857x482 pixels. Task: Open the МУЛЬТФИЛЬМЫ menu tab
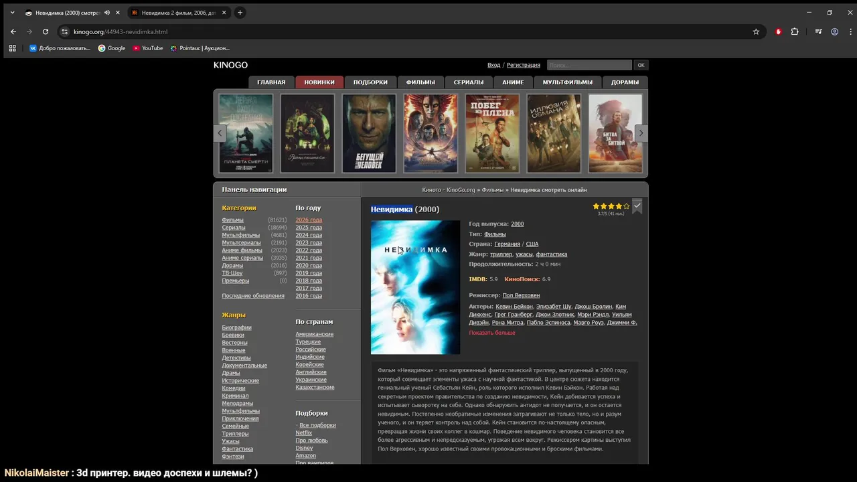[x=568, y=82]
